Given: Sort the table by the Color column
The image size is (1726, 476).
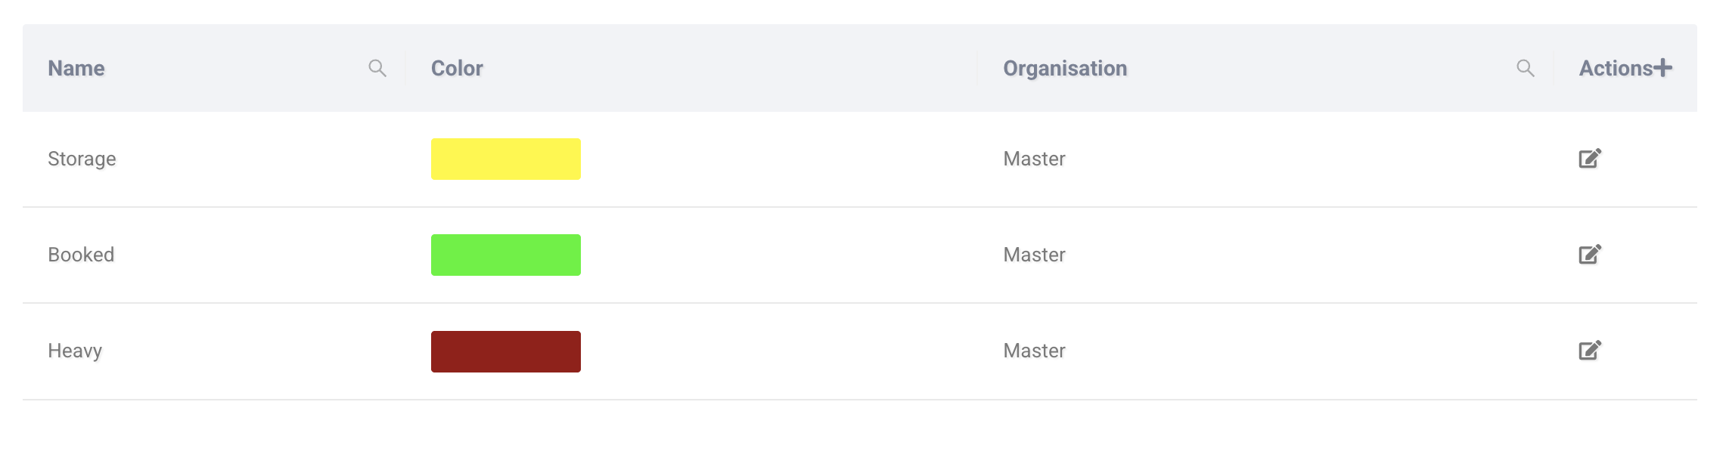Looking at the screenshot, I should pyautogui.click(x=457, y=67).
